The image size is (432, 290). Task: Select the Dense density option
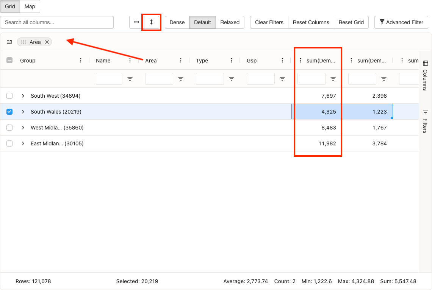click(177, 22)
